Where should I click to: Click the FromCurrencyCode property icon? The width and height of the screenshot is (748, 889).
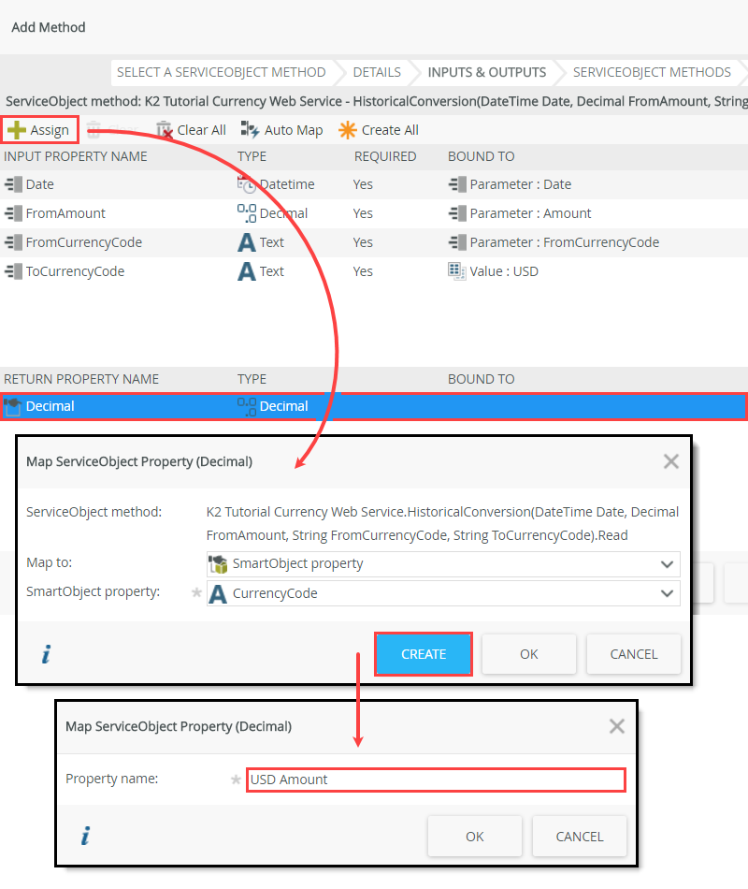pyautogui.click(x=14, y=242)
